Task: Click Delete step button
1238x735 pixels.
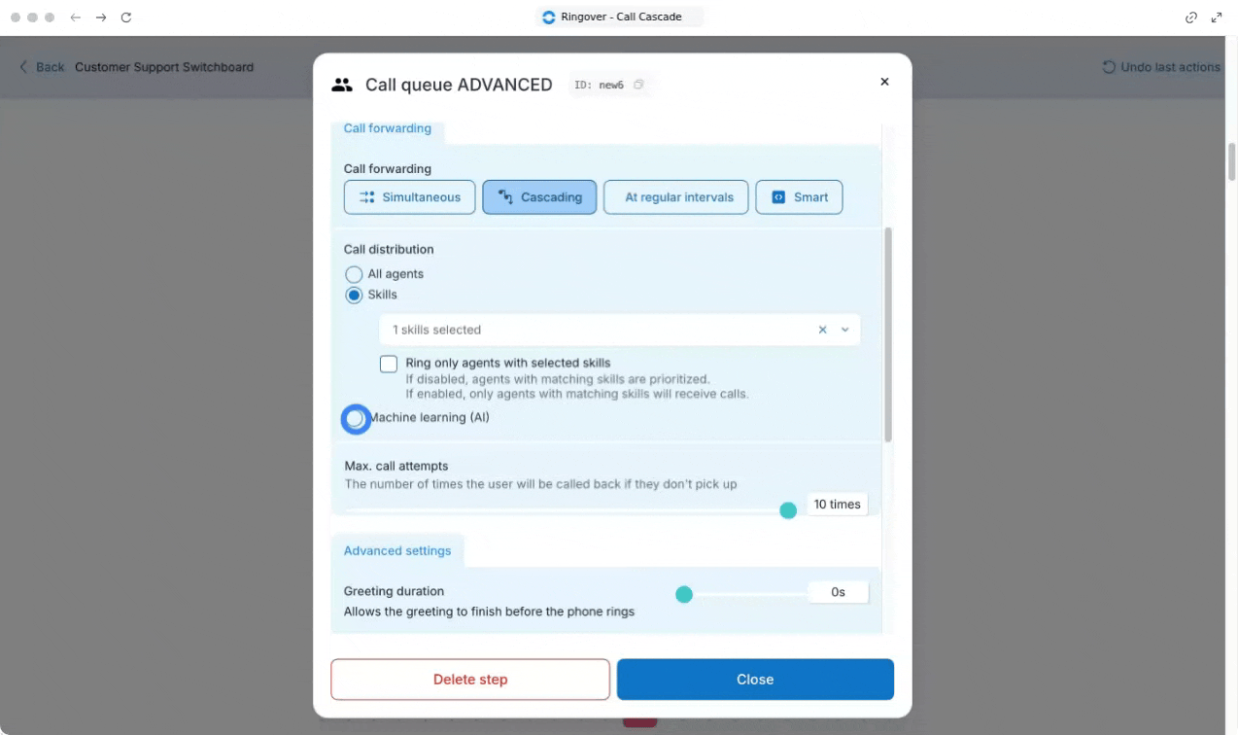Action: (x=470, y=680)
